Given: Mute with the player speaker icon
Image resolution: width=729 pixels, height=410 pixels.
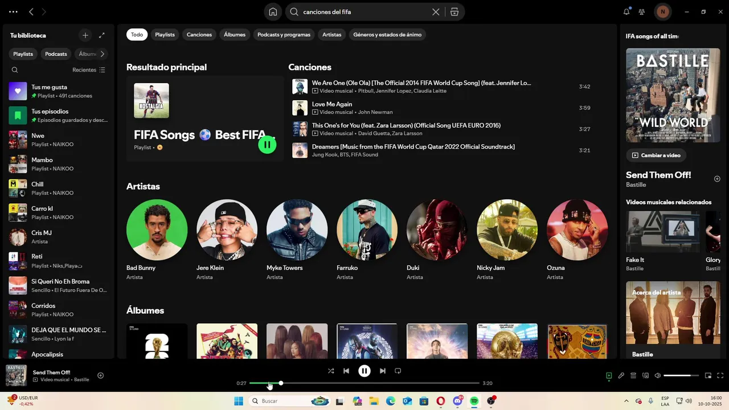Looking at the screenshot, I should tap(658, 375).
